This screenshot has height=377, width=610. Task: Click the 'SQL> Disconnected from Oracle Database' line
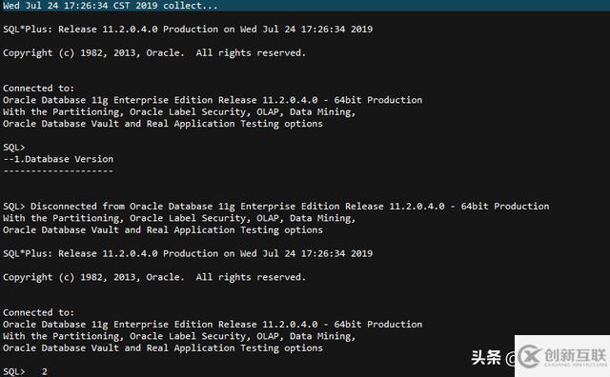click(275, 206)
